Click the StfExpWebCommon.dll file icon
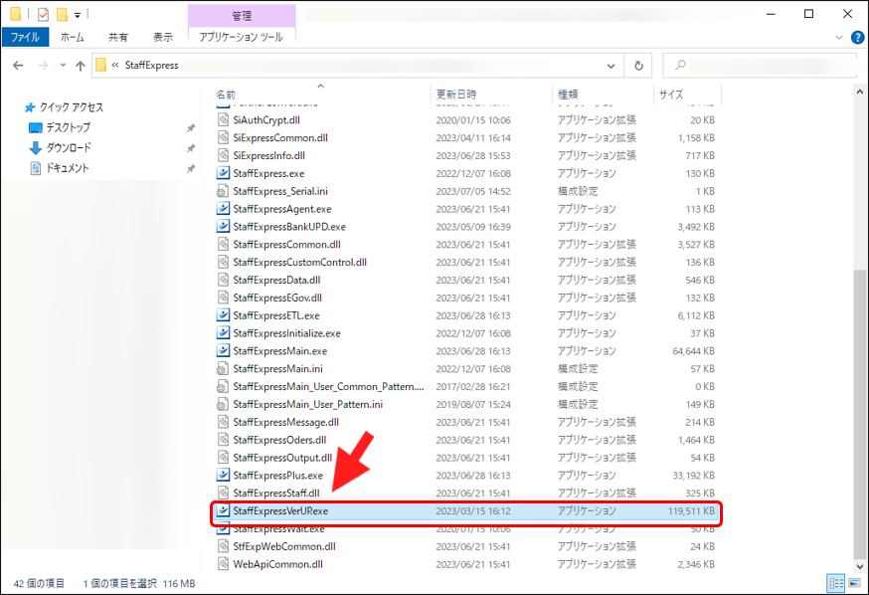This screenshot has width=869, height=595. pyautogui.click(x=223, y=545)
